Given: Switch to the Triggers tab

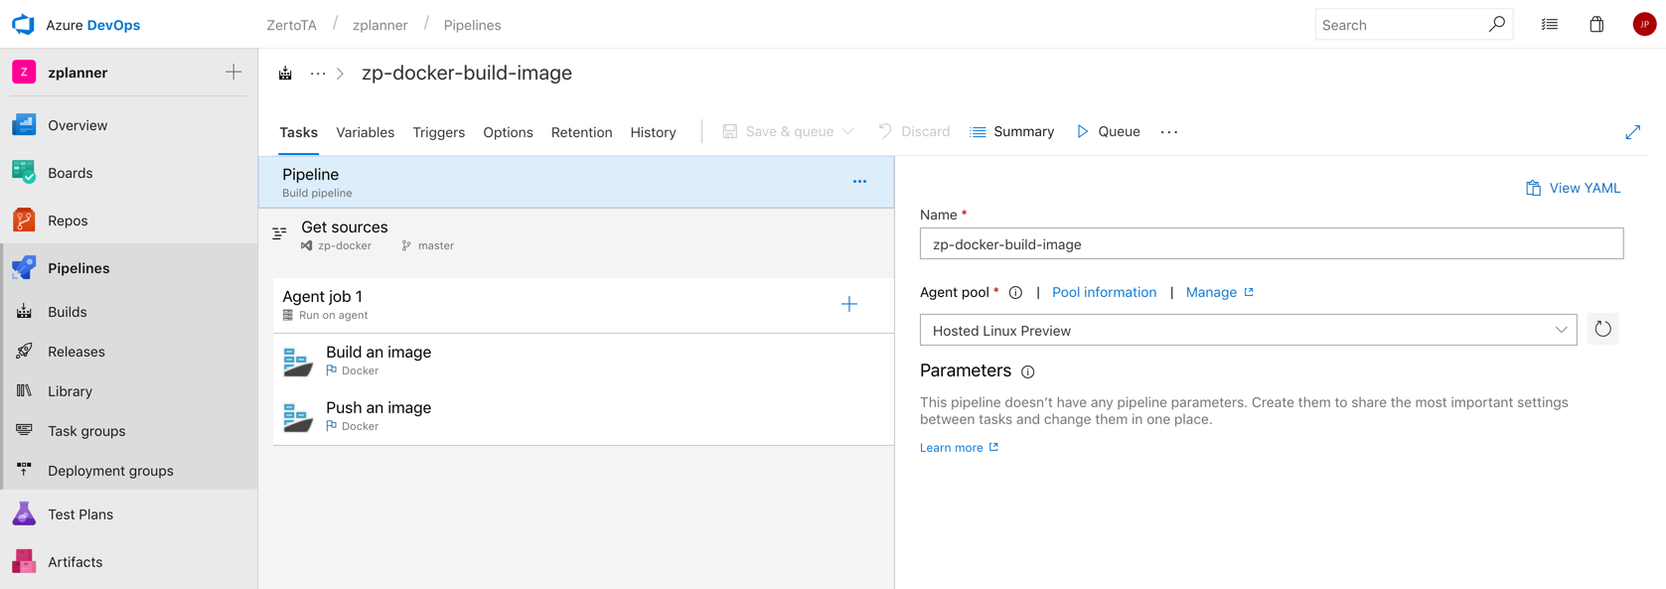Looking at the screenshot, I should tap(438, 132).
